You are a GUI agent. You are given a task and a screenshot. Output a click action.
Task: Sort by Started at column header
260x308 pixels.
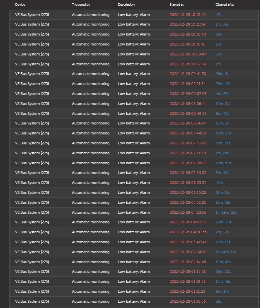point(176,5)
